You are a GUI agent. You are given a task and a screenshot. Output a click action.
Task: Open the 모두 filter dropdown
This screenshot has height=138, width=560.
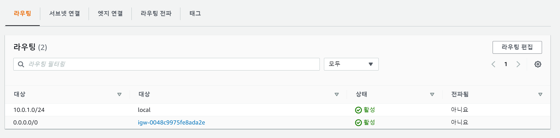(351, 64)
